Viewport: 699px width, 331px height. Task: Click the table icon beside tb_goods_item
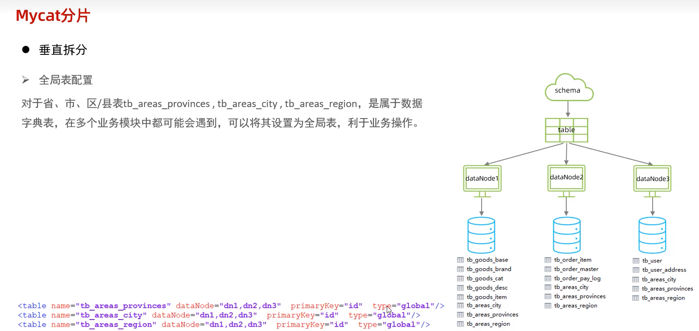click(460, 297)
